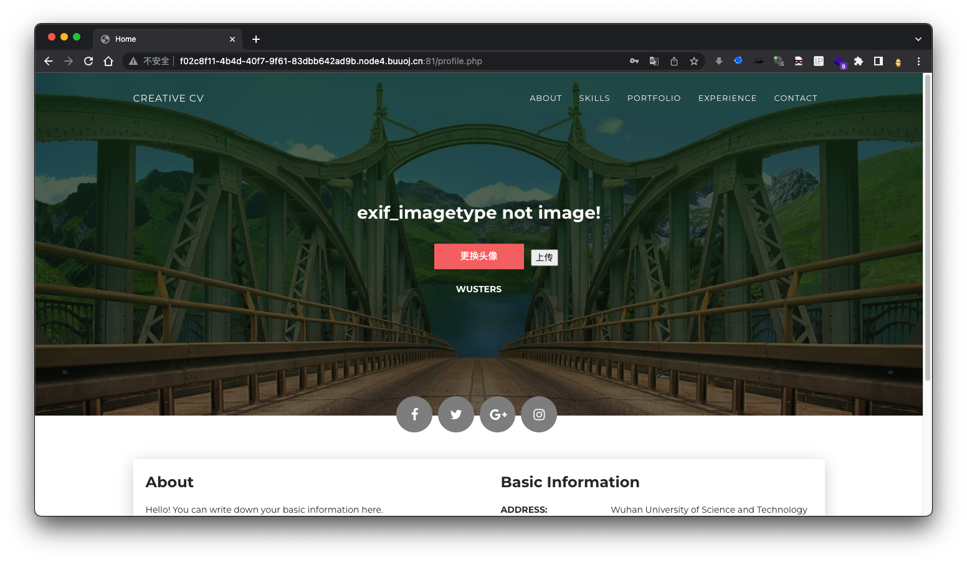
Task: Open the yellow duck profile avatar
Action: 898,62
